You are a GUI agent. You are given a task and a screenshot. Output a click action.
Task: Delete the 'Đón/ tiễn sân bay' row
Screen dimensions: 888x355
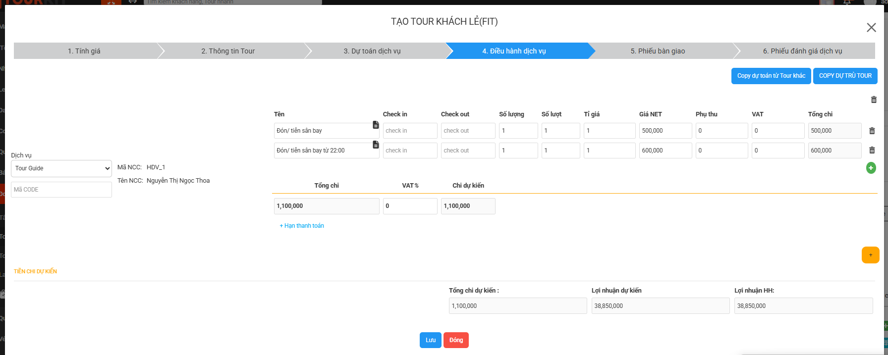pyautogui.click(x=872, y=131)
